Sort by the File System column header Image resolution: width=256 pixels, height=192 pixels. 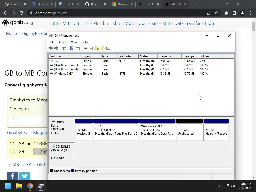(x=128, y=56)
